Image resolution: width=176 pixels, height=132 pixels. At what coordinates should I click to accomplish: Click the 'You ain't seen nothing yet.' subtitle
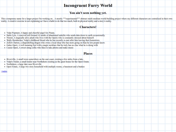(88, 13)
